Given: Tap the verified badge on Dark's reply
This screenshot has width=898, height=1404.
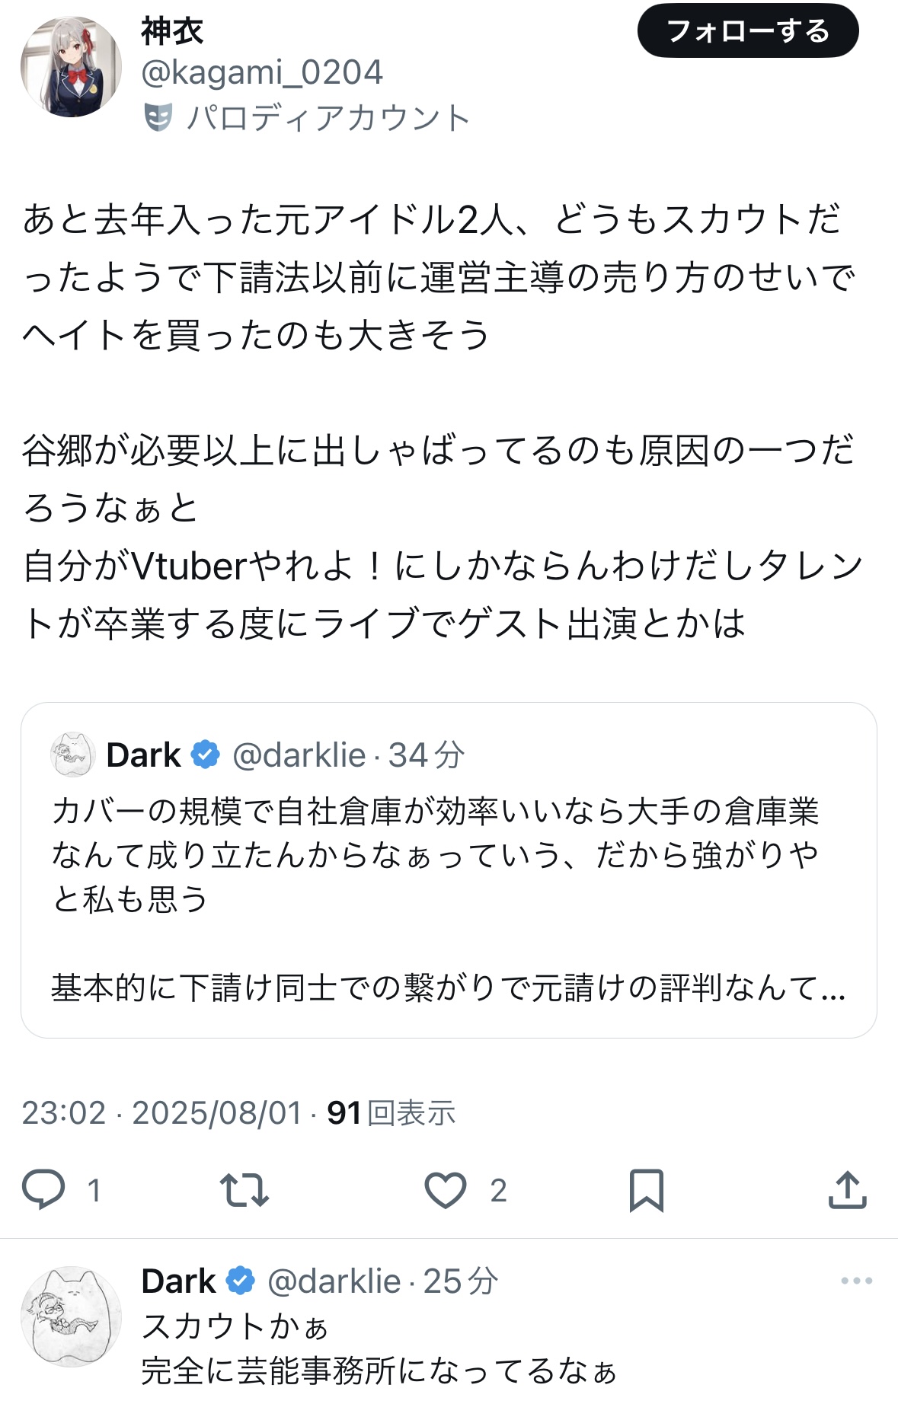Looking at the screenshot, I should pos(240,1281).
